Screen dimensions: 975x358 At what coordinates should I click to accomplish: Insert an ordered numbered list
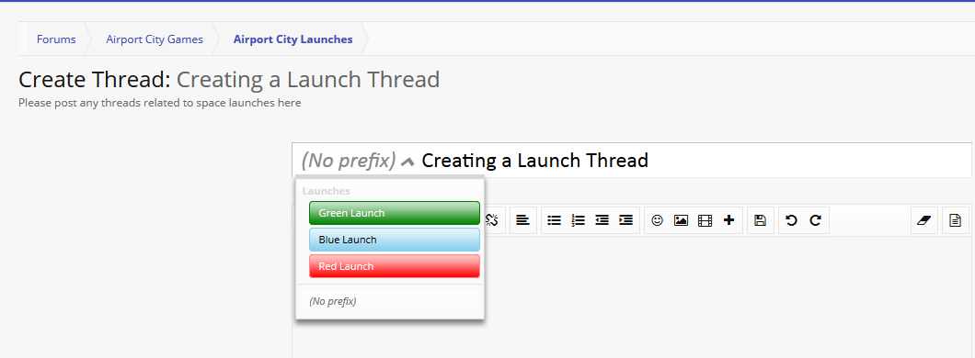[579, 220]
